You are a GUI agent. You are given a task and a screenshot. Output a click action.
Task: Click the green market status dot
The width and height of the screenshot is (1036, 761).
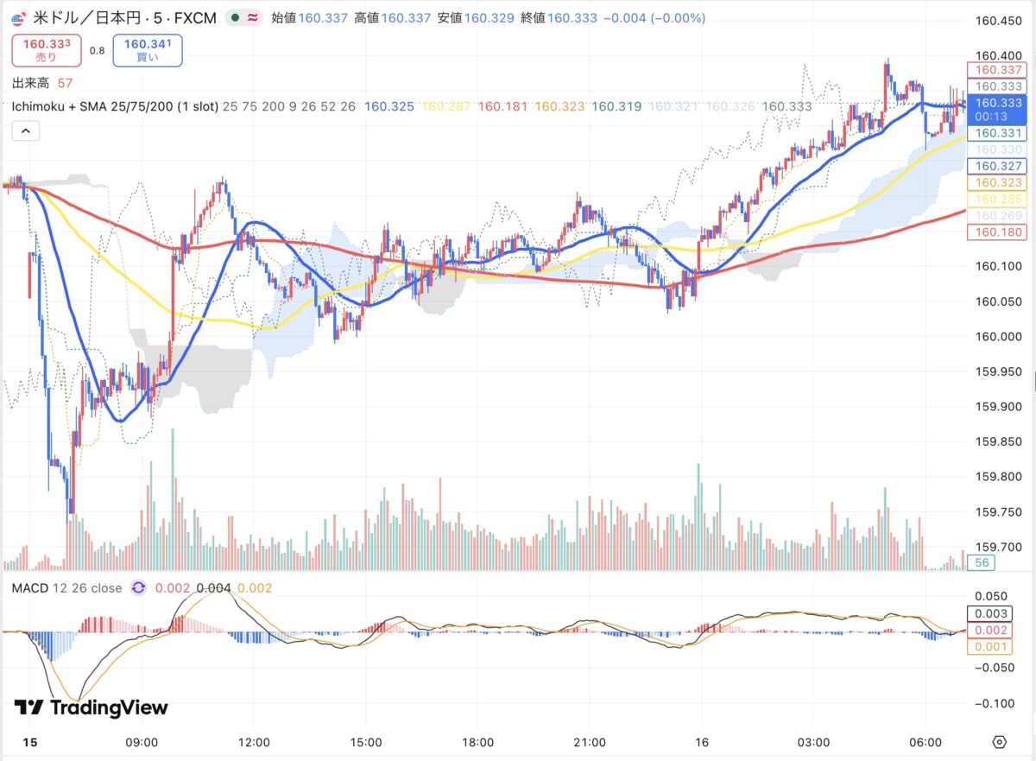click(x=235, y=18)
